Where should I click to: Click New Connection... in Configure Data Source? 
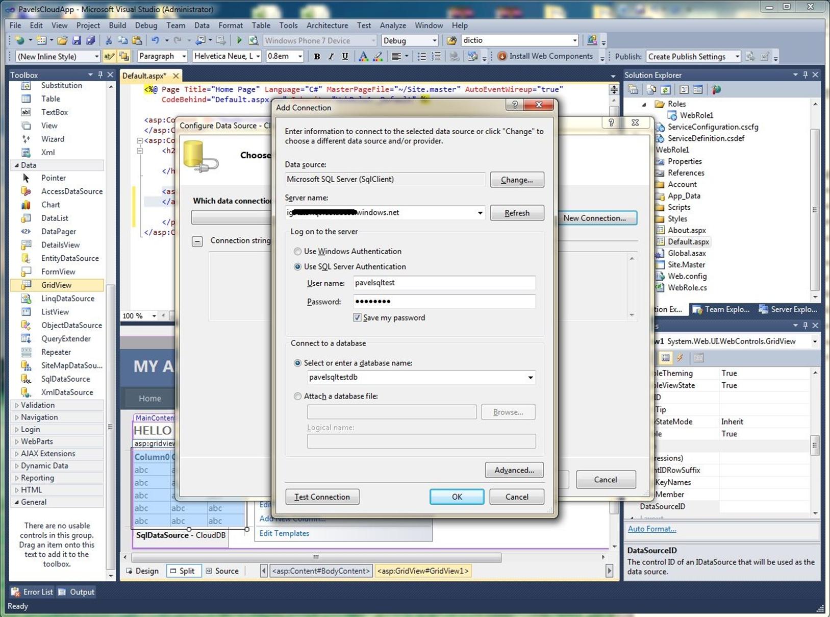click(595, 218)
